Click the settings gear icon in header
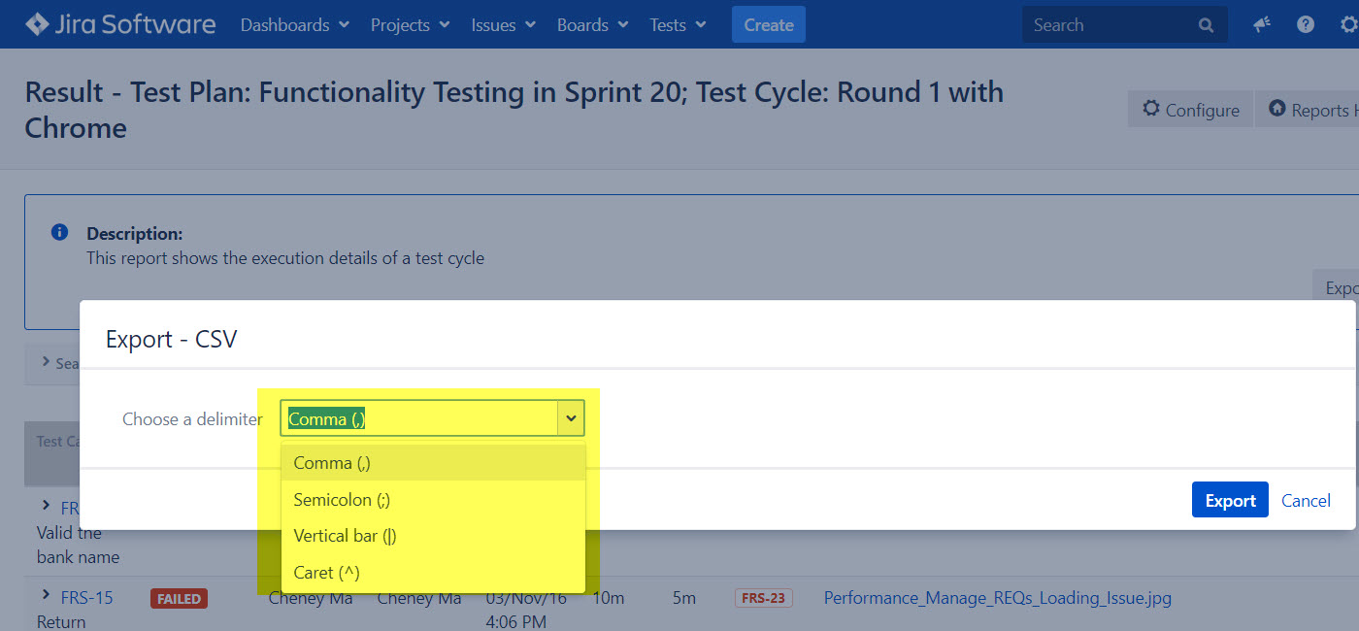1359x631 pixels. pos(1347,25)
